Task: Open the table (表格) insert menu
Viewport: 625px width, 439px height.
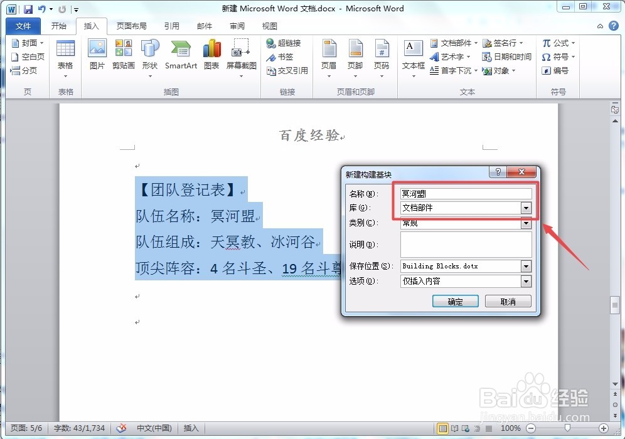Action: click(x=65, y=58)
